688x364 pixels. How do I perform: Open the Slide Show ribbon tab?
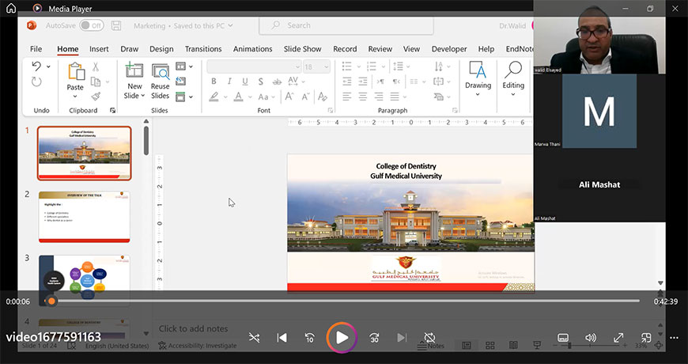(302, 49)
